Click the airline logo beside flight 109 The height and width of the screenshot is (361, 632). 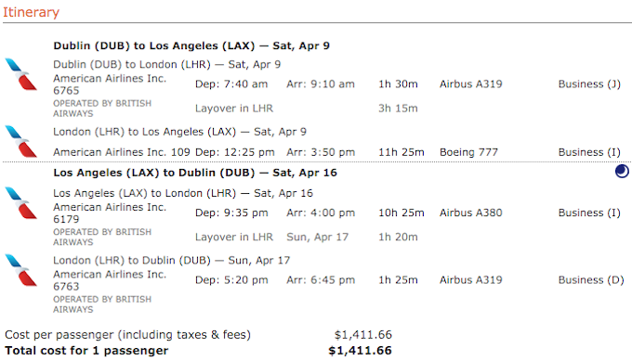click(21, 141)
